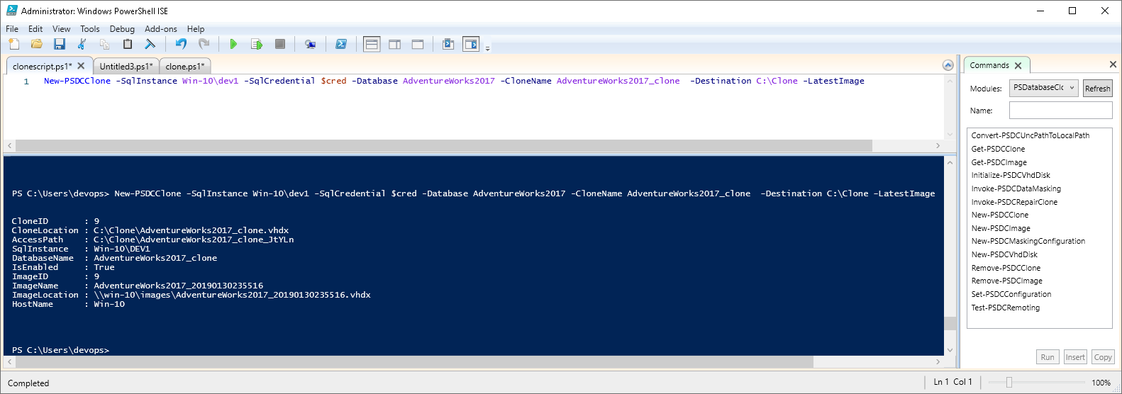Select New-PSDCVhdDisk in the command list
The height and width of the screenshot is (394, 1122).
1004,254
